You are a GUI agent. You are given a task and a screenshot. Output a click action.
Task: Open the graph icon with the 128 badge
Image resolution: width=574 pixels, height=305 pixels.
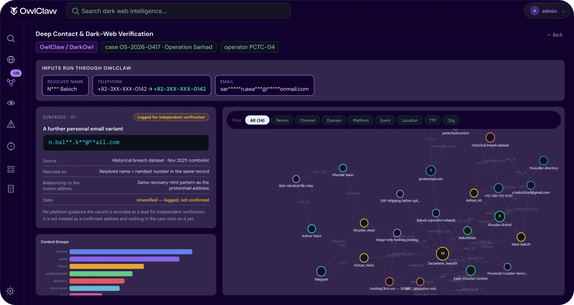(x=11, y=82)
